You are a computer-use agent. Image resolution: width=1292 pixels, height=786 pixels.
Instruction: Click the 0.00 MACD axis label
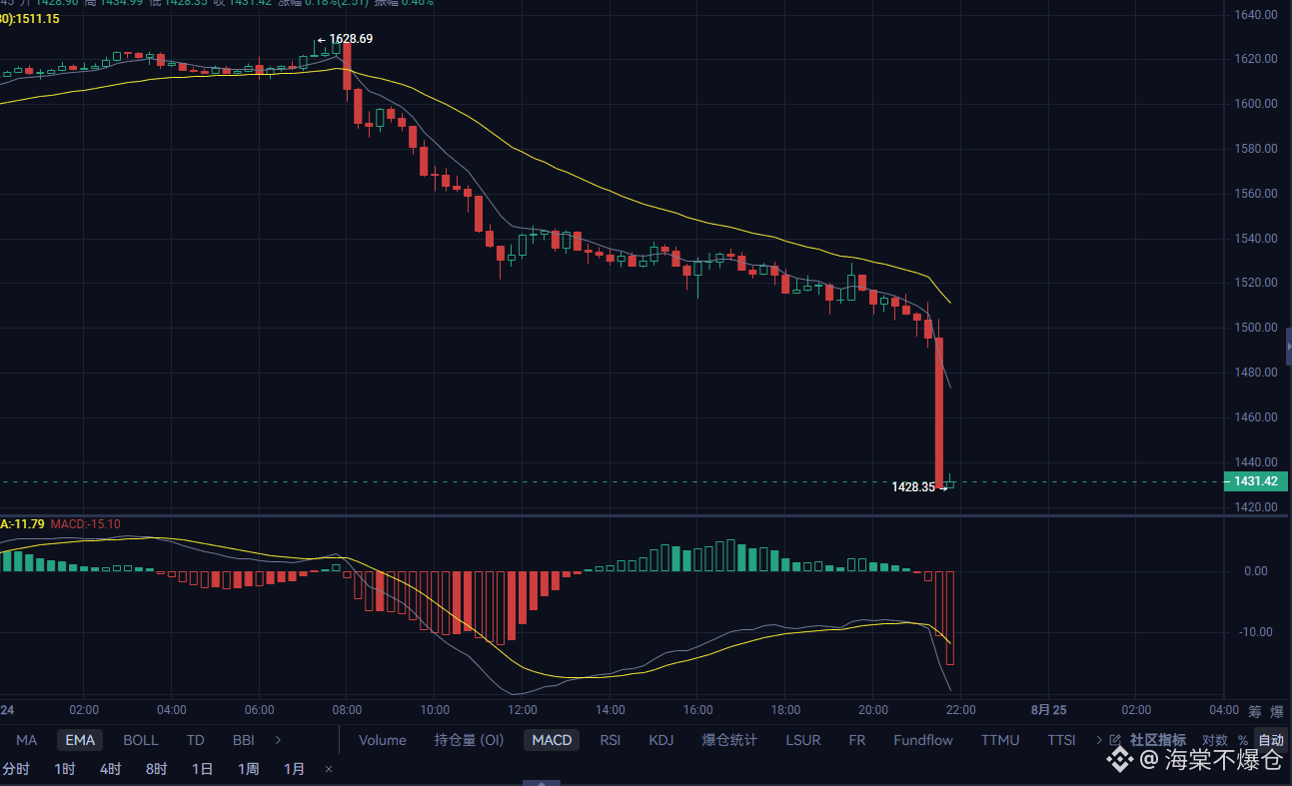pos(1255,571)
